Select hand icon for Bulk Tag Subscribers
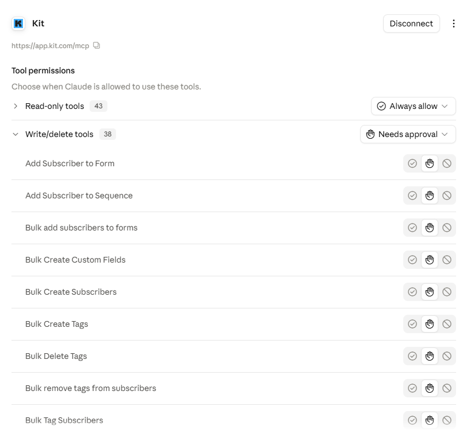 pyautogui.click(x=430, y=420)
